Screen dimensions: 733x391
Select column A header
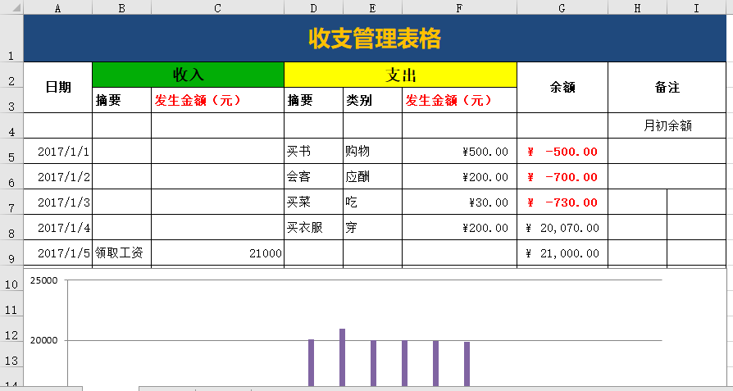(x=58, y=7)
